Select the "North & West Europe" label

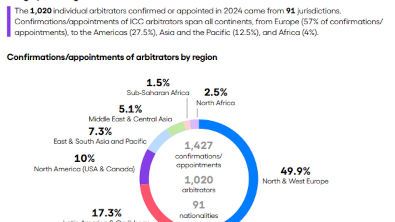click(295, 181)
